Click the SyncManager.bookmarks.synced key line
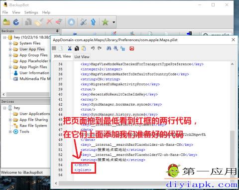 121,104
